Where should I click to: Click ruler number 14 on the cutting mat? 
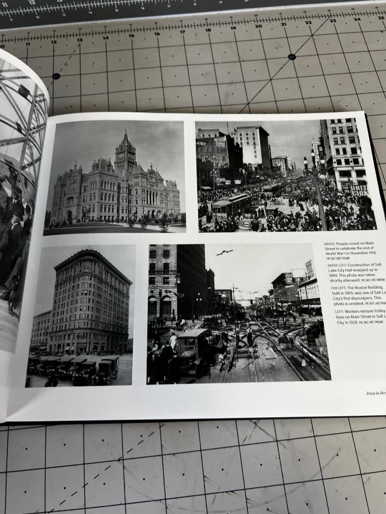pos(106,37)
